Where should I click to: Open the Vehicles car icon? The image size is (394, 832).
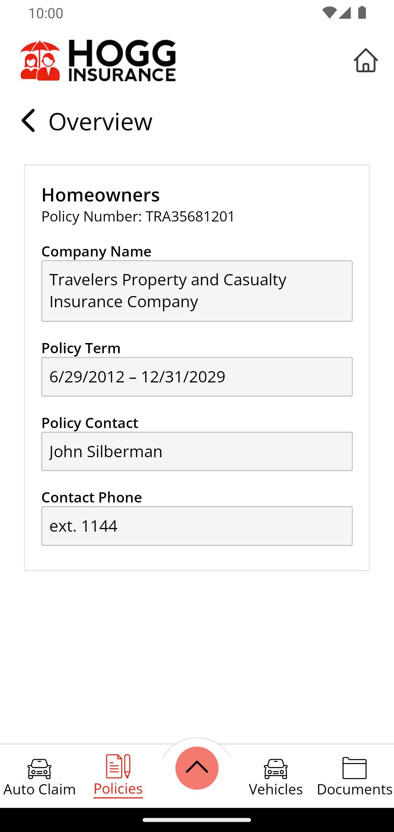276,768
